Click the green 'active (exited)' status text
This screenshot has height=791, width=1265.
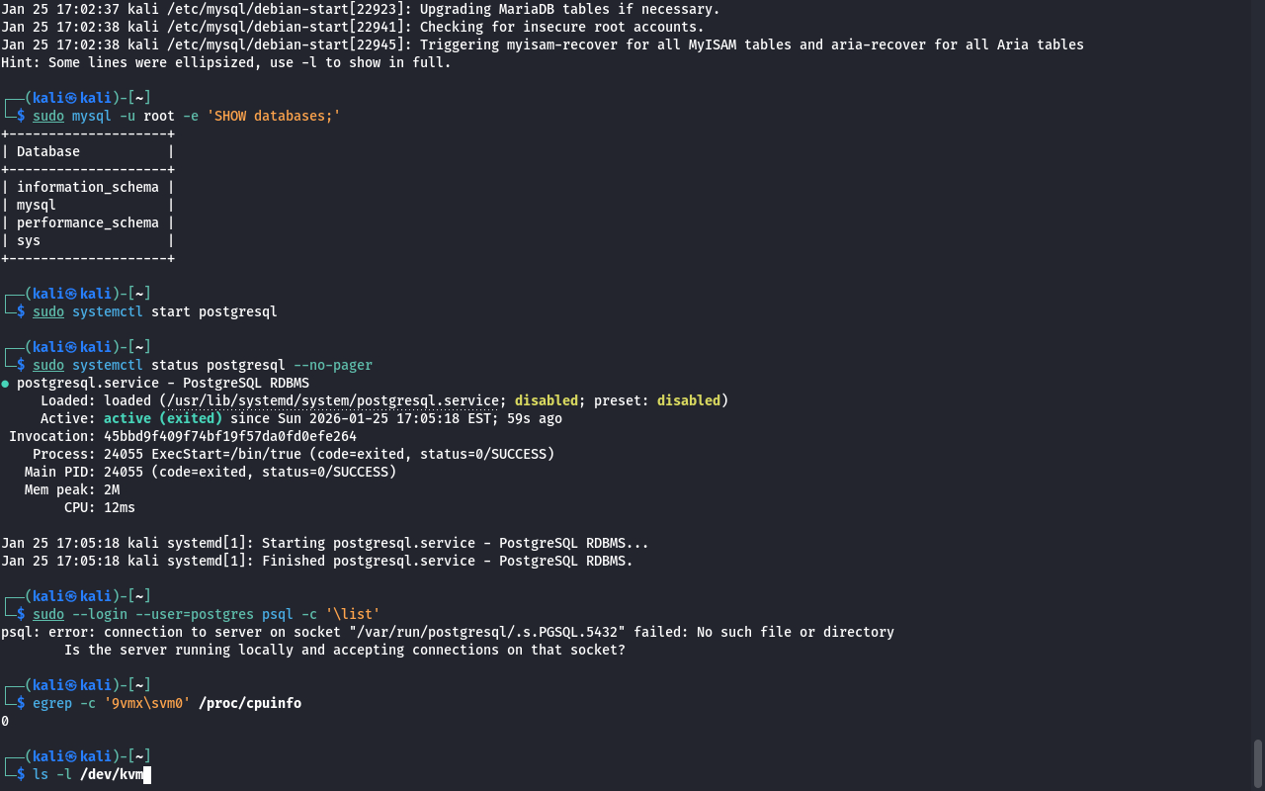click(163, 418)
